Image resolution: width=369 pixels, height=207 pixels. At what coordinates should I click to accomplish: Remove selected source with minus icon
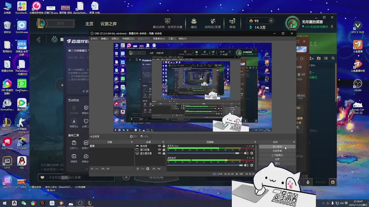pyautogui.click(x=143, y=169)
